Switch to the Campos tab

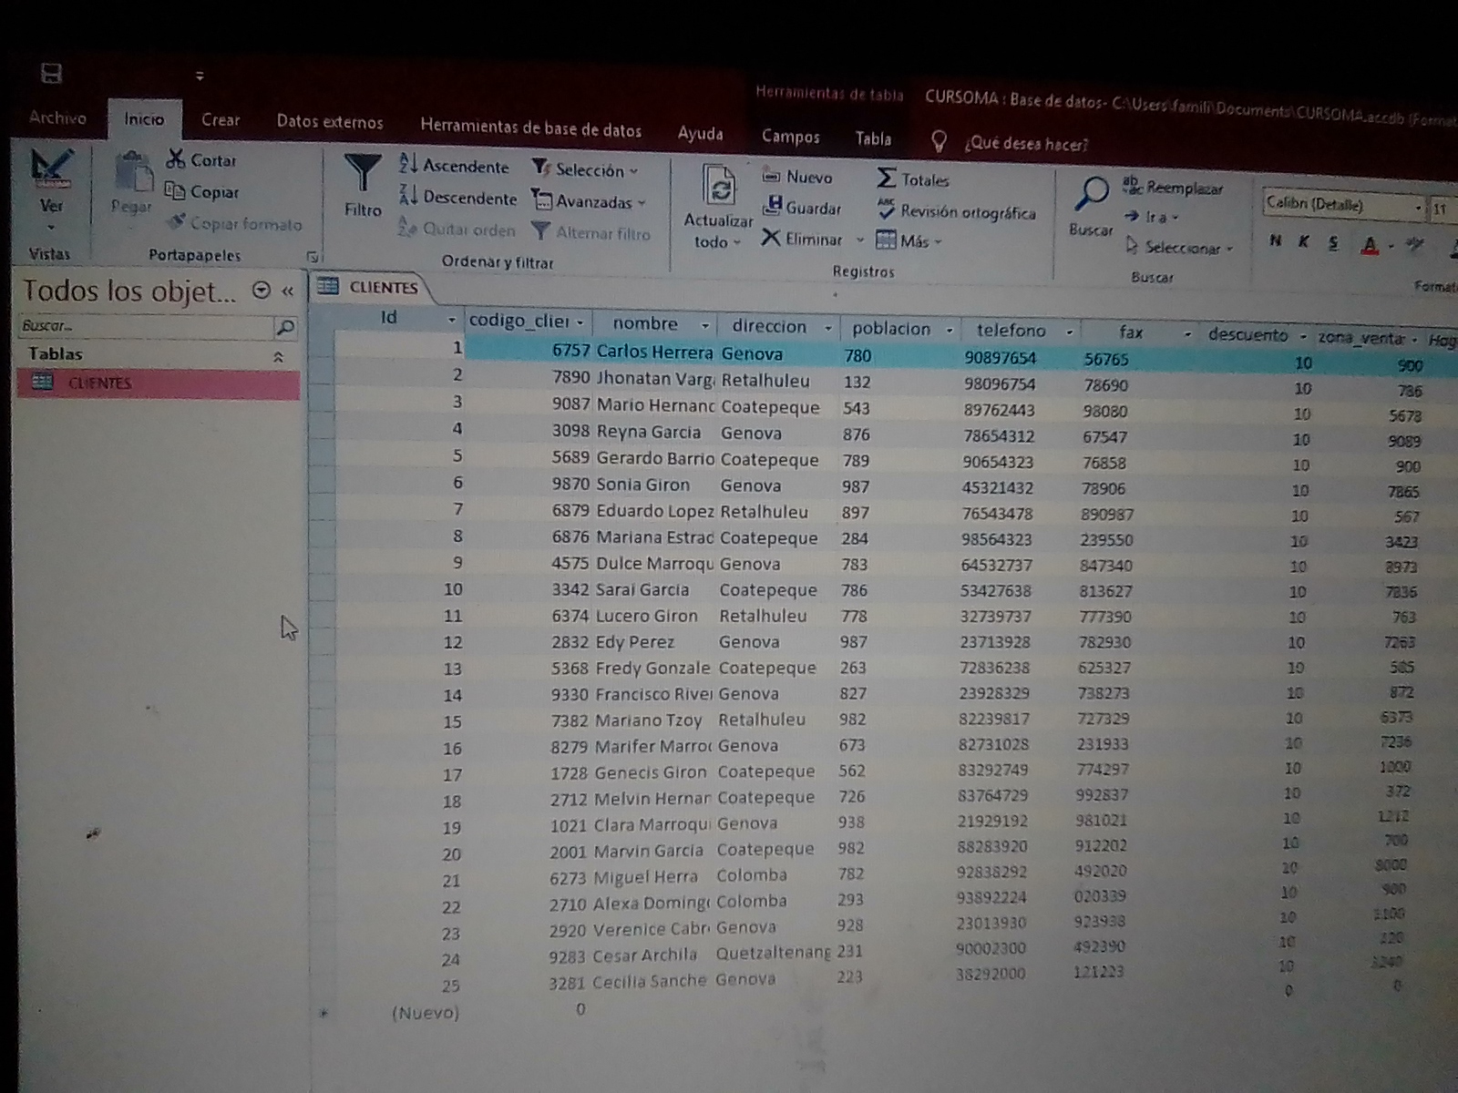point(790,137)
